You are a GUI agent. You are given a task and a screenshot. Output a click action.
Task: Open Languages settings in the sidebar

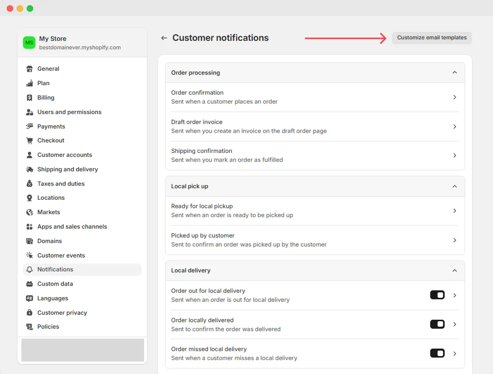coord(53,298)
